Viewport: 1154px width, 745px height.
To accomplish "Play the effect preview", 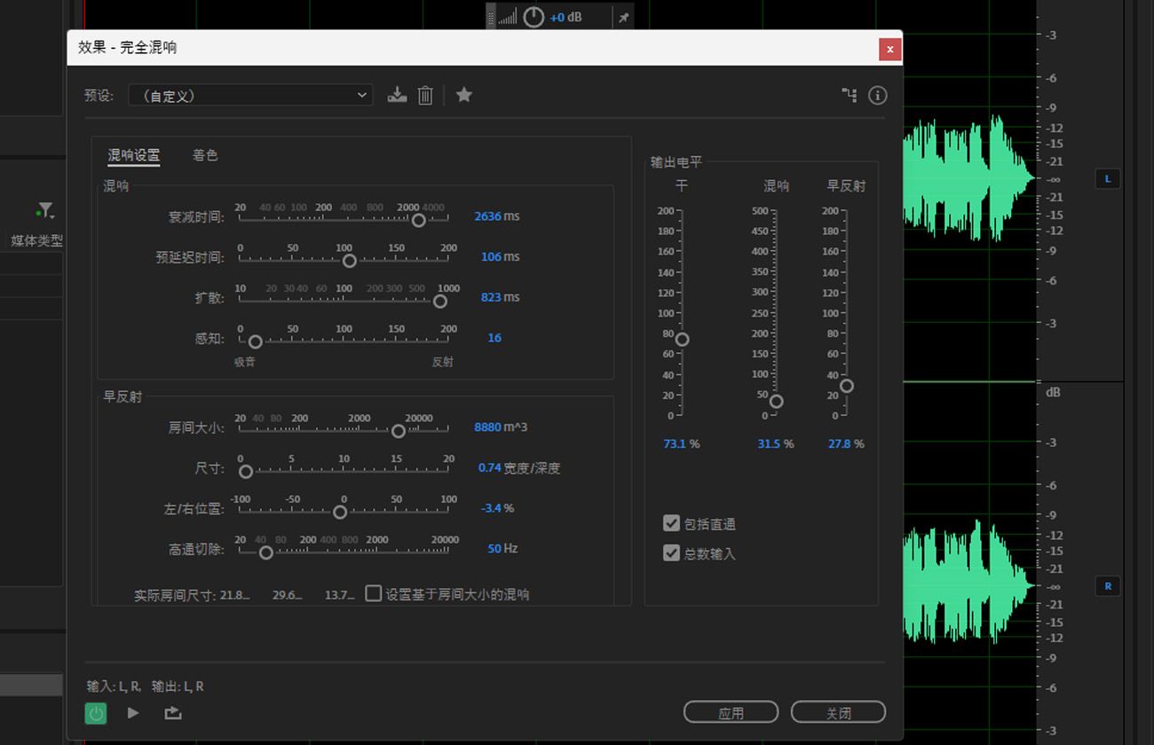I will [x=133, y=712].
